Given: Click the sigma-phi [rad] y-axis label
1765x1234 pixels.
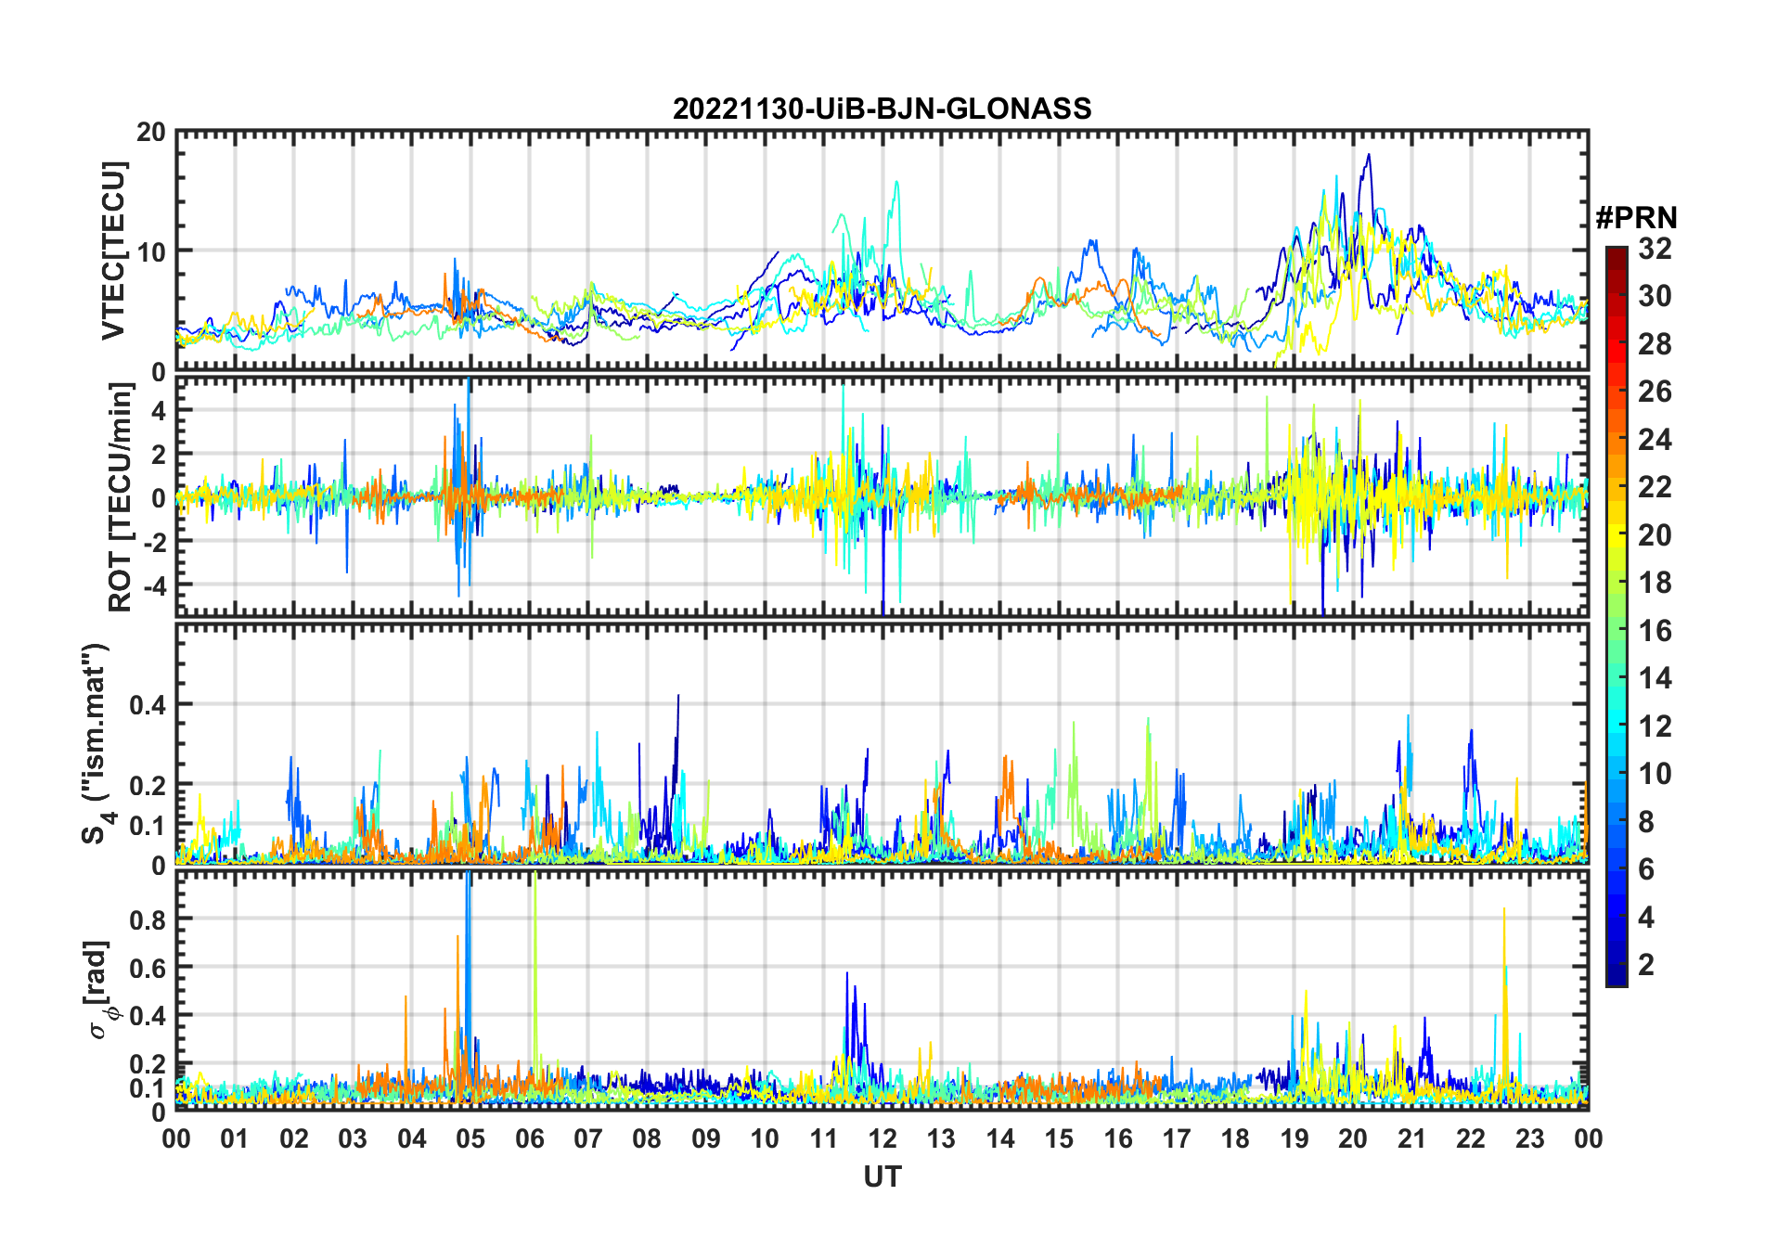Looking at the screenshot, I should (100, 989).
